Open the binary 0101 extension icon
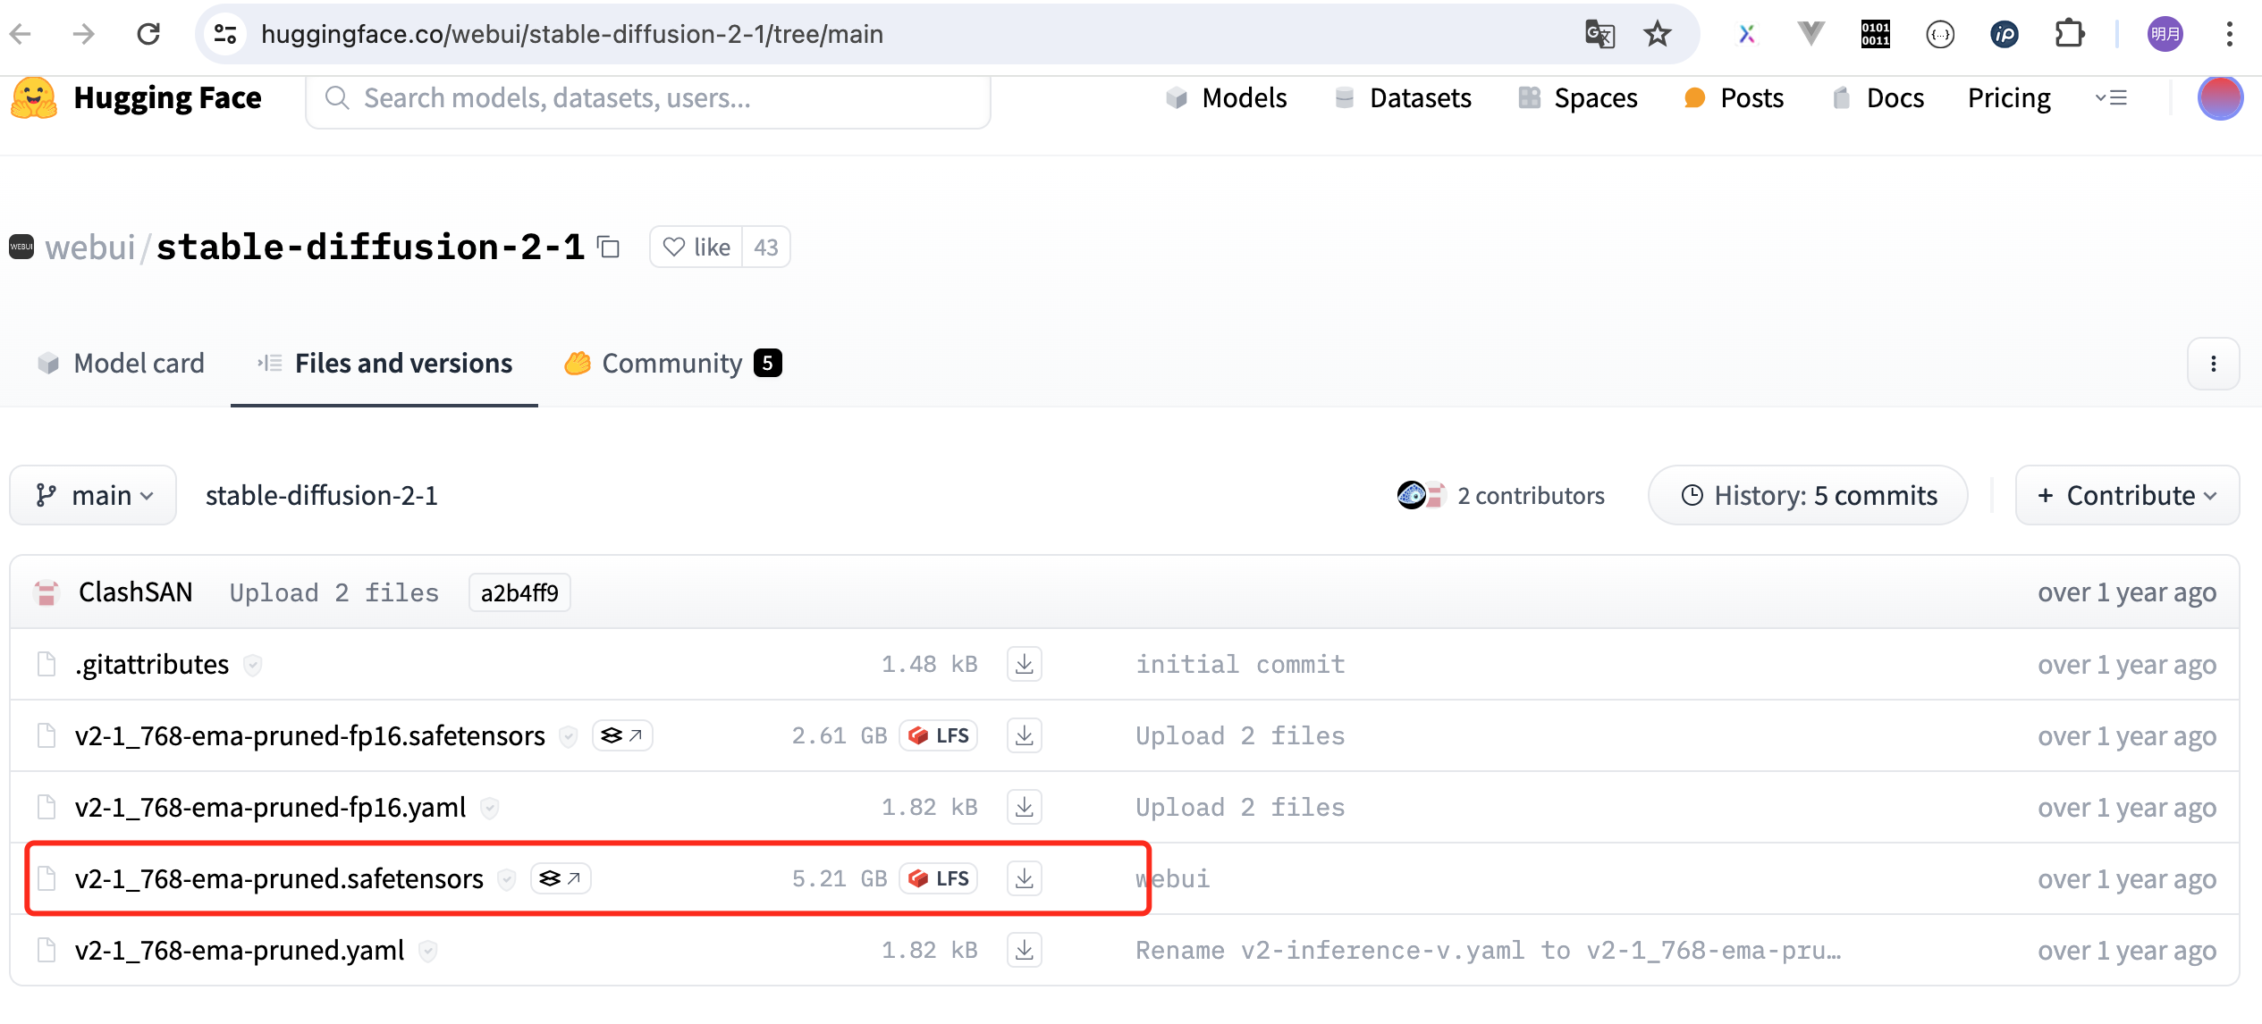Viewport: 2262px width, 1024px height. point(1875,34)
